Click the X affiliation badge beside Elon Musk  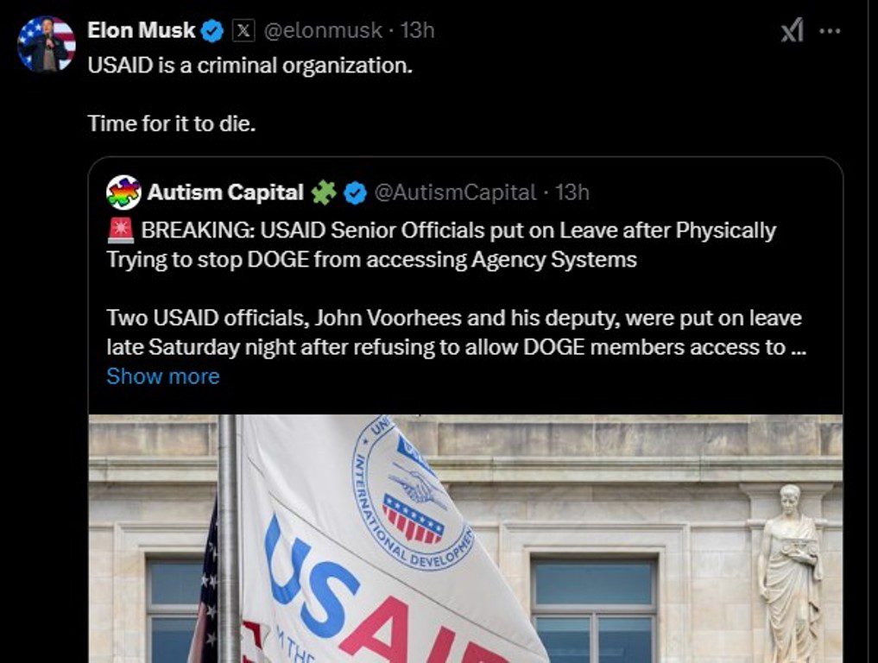[244, 31]
